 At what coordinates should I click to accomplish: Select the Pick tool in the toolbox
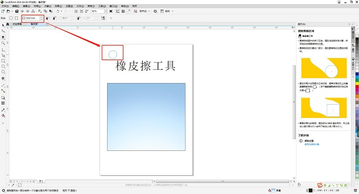pyautogui.click(x=3, y=26)
